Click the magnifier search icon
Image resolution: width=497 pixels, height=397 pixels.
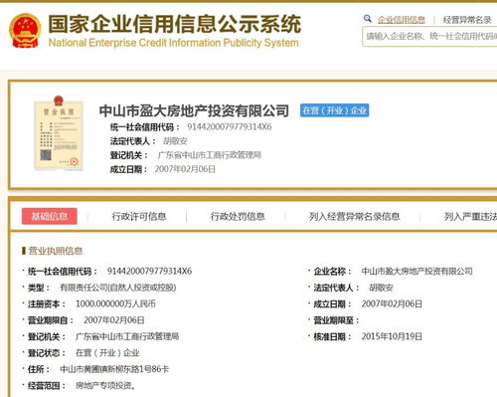click(x=367, y=19)
